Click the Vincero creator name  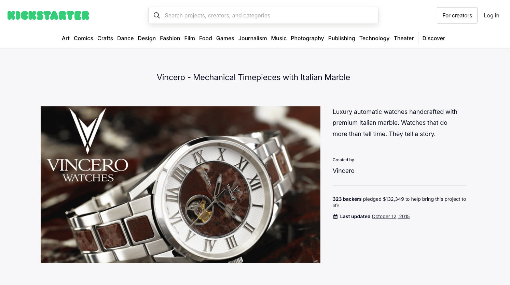coord(344,171)
